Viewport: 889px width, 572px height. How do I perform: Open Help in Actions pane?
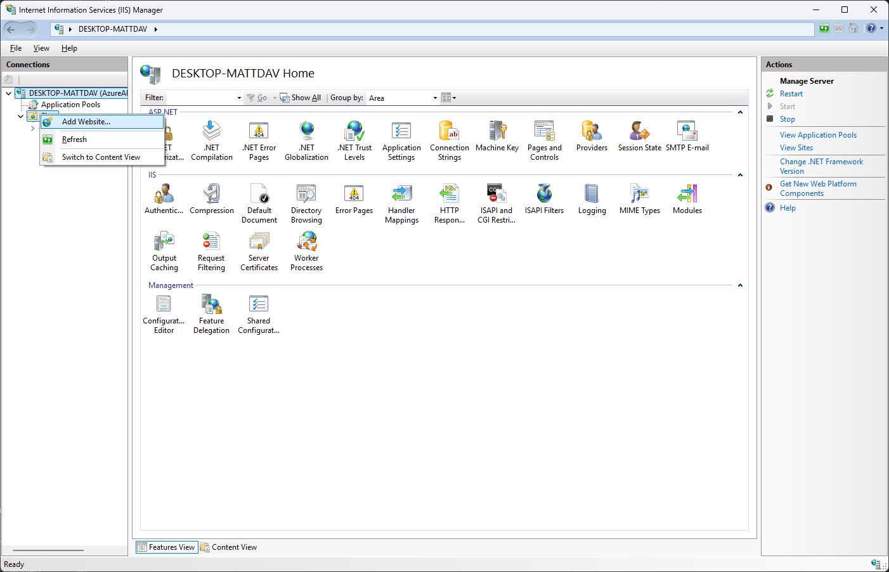(788, 208)
